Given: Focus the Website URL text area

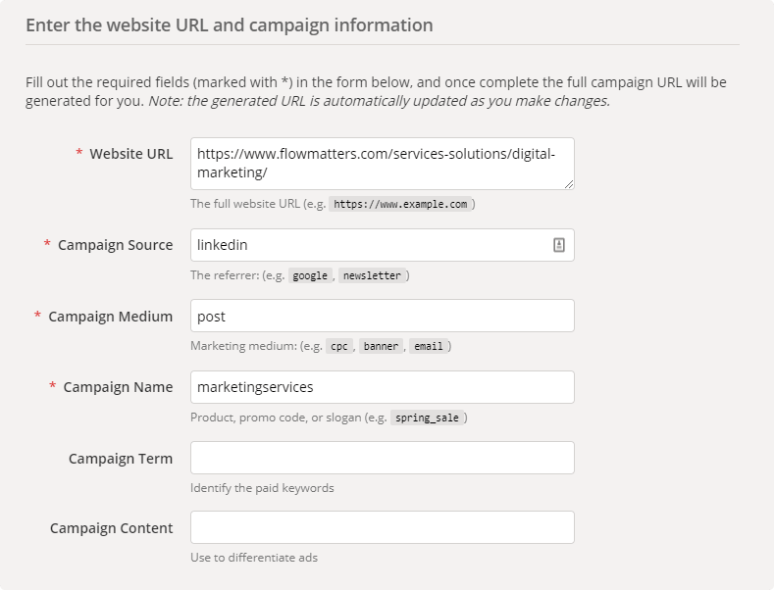Looking at the screenshot, I should tap(382, 164).
